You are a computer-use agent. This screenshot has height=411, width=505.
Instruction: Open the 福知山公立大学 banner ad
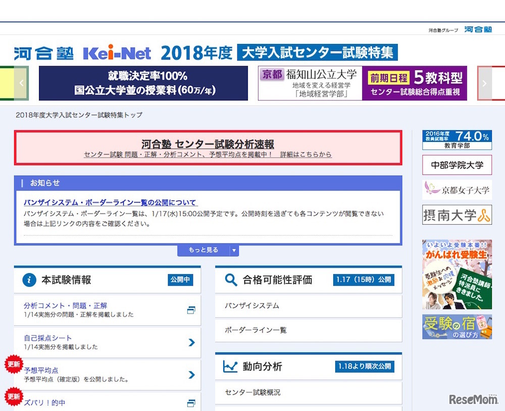(362, 83)
